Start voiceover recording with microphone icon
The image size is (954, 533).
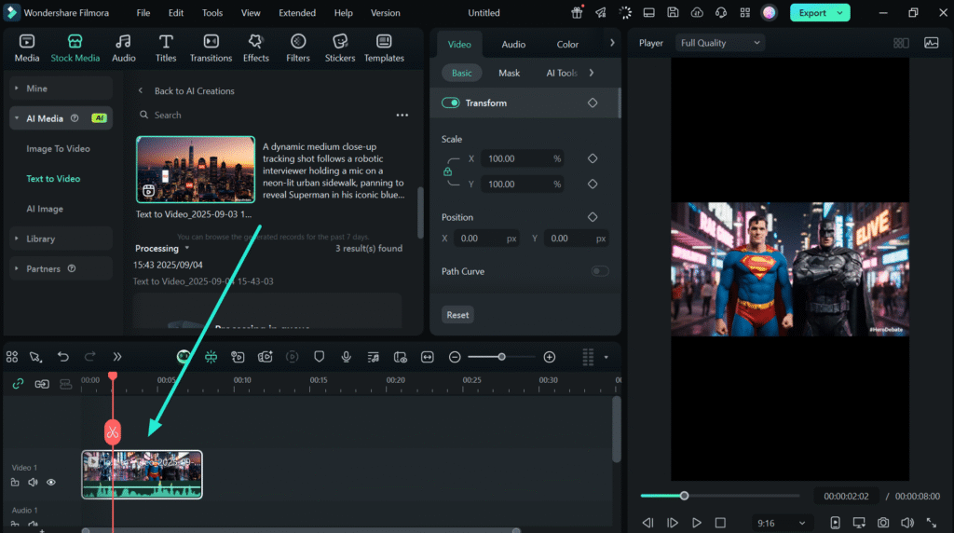347,357
